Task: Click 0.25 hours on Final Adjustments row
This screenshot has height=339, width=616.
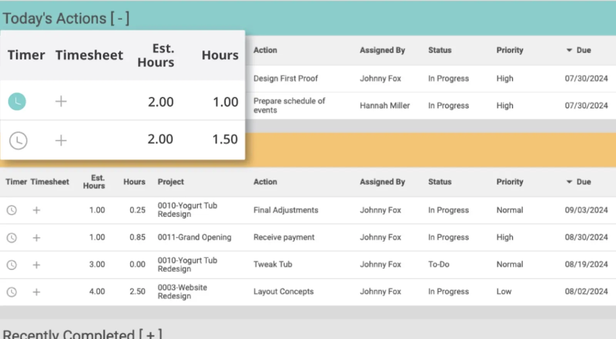Action: (137, 210)
